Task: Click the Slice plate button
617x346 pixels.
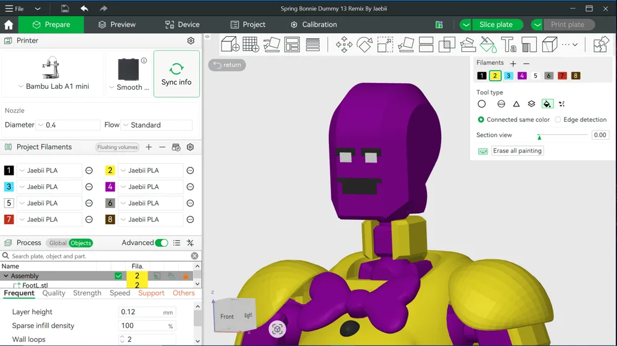Action: point(496,25)
